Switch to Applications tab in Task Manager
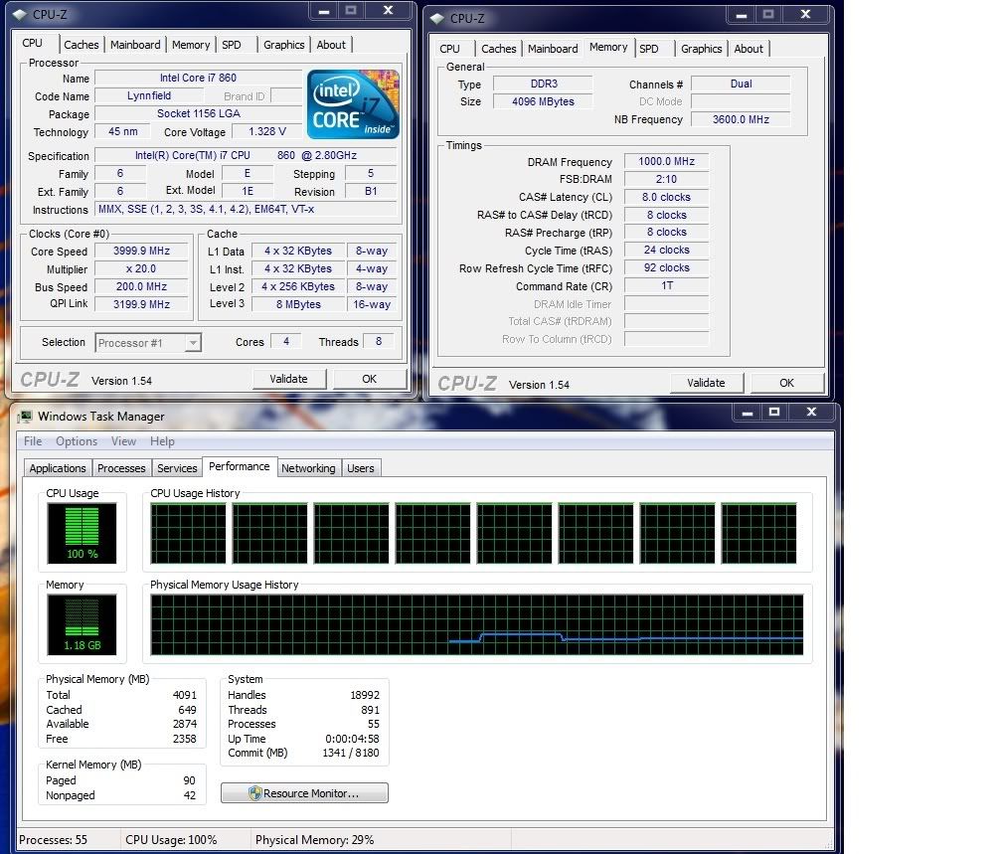The image size is (1002, 854). pyautogui.click(x=58, y=468)
